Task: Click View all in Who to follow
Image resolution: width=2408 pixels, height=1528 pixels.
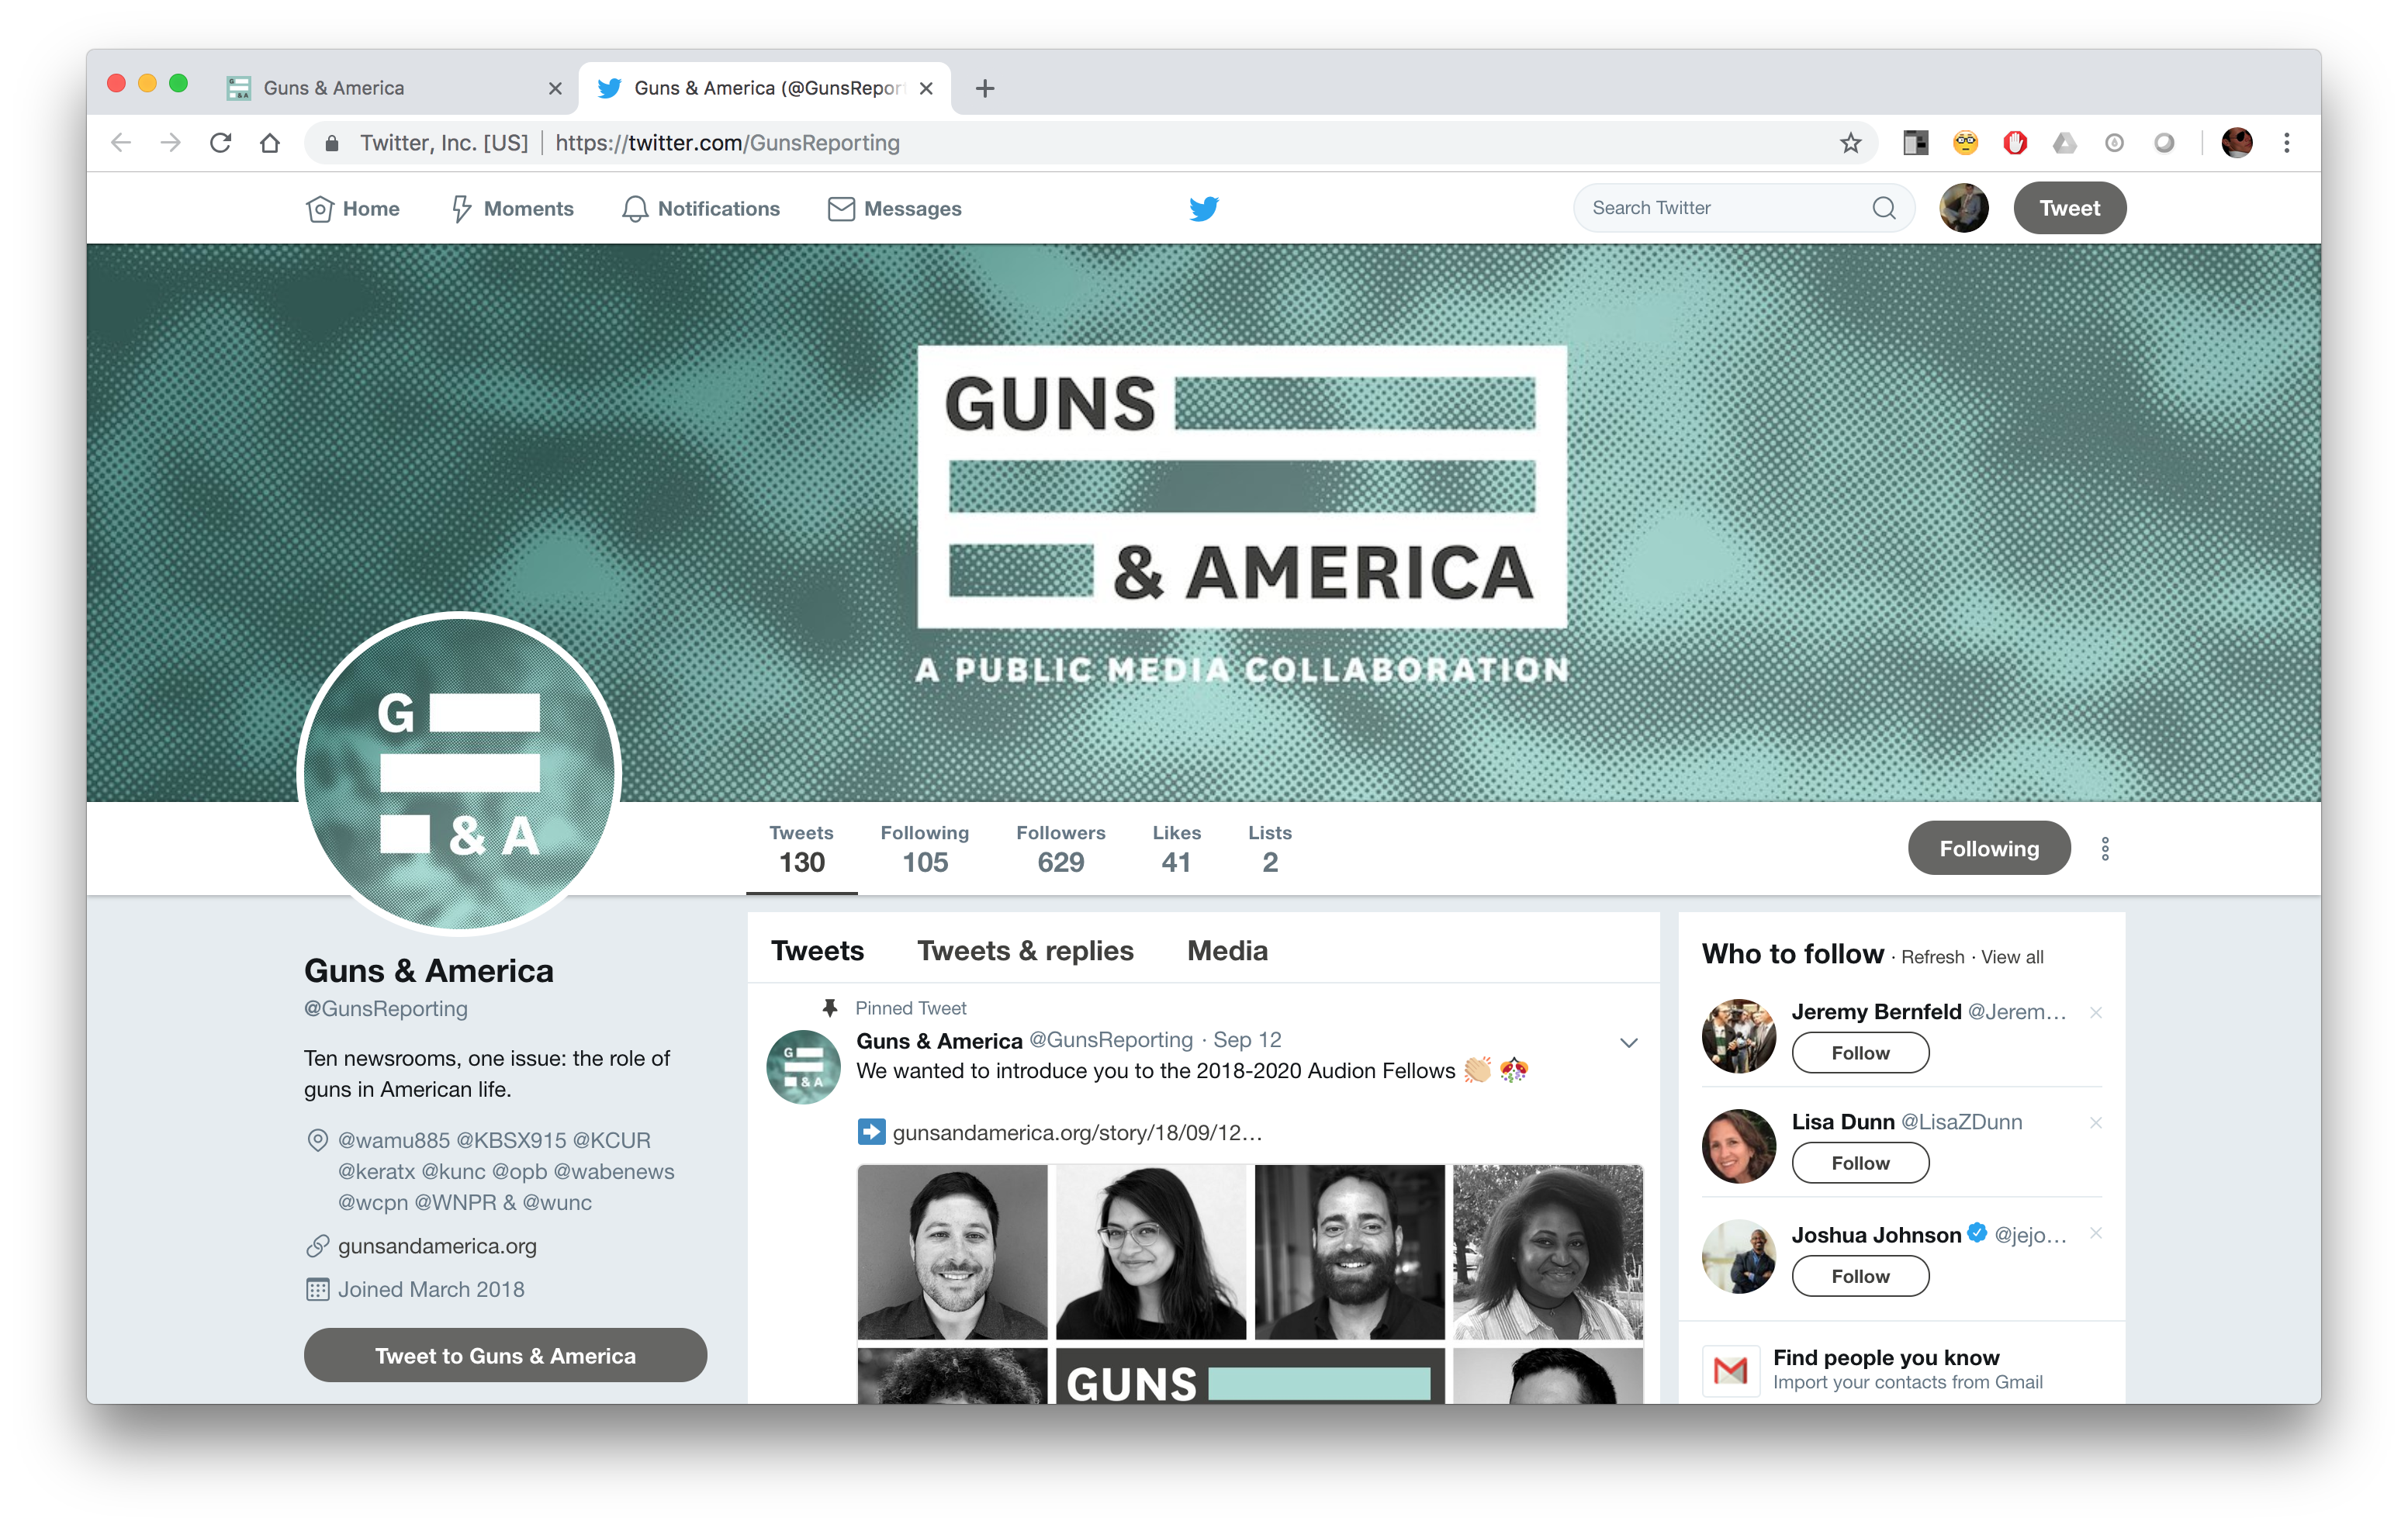Action: pos(2012,957)
